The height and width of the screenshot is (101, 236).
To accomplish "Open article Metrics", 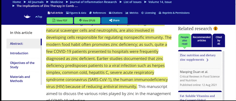I will pyautogui.click(x=132, y=13).
